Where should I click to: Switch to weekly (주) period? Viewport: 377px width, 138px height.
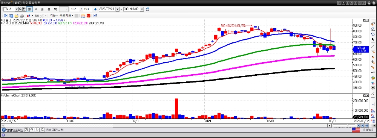pyautogui.click(x=36, y=9)
